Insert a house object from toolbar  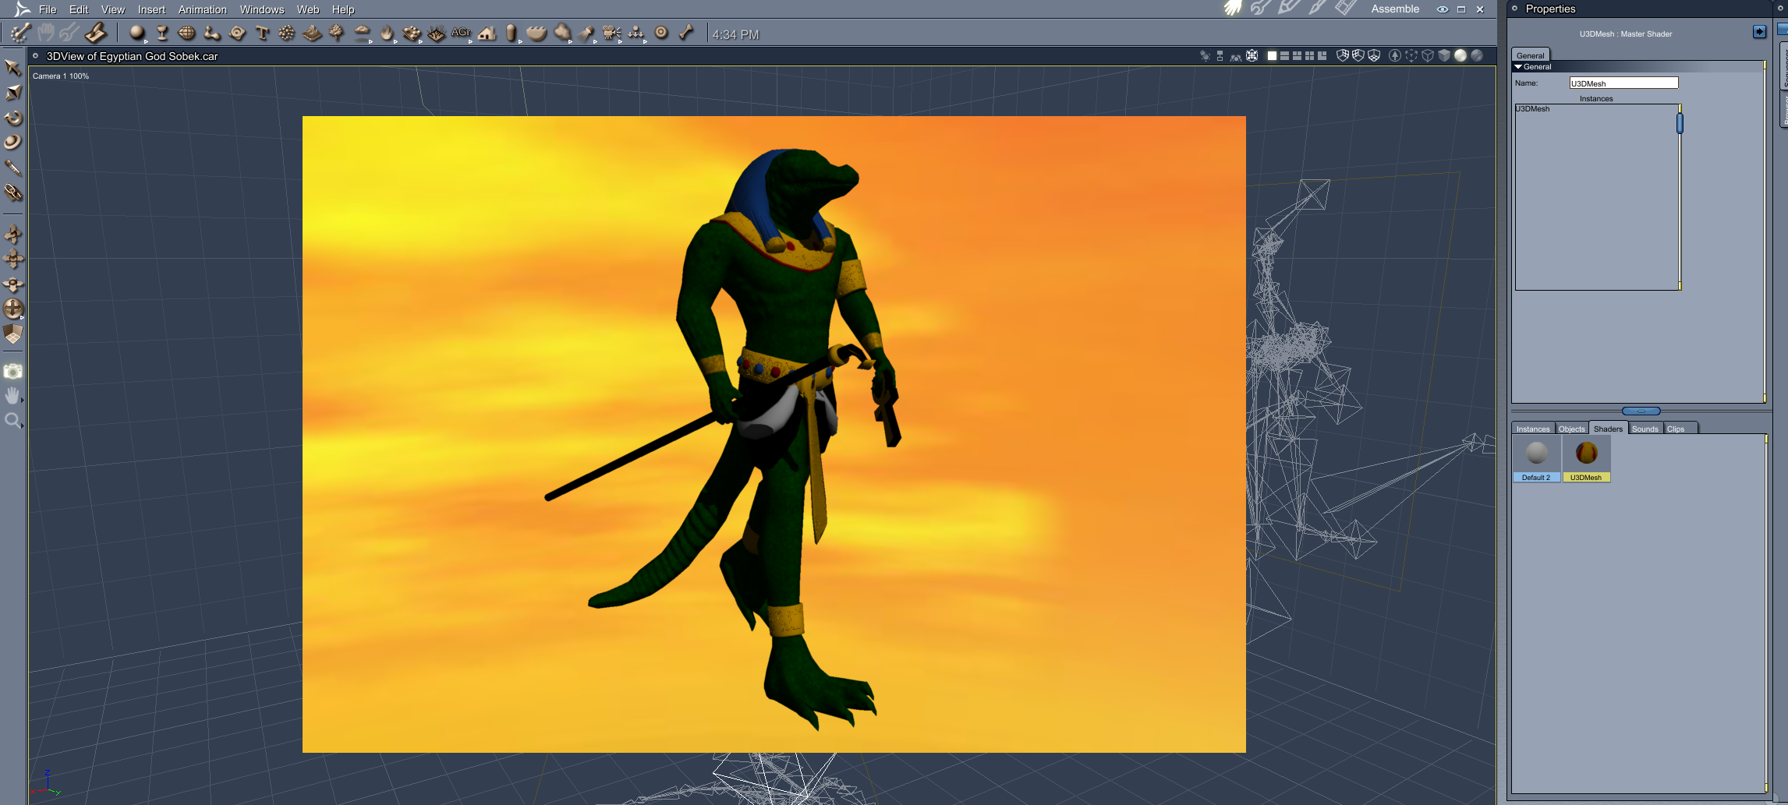coord(487,34)
